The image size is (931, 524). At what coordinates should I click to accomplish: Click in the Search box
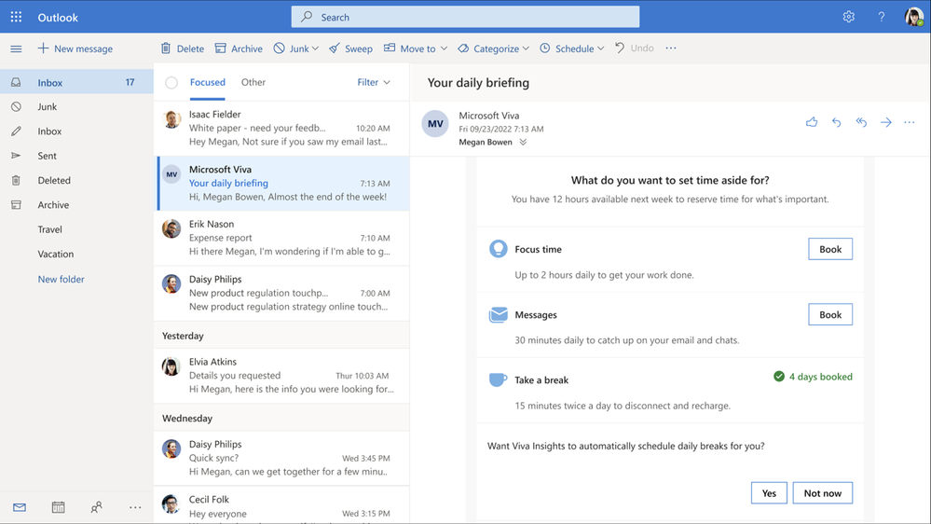(466, 17)
